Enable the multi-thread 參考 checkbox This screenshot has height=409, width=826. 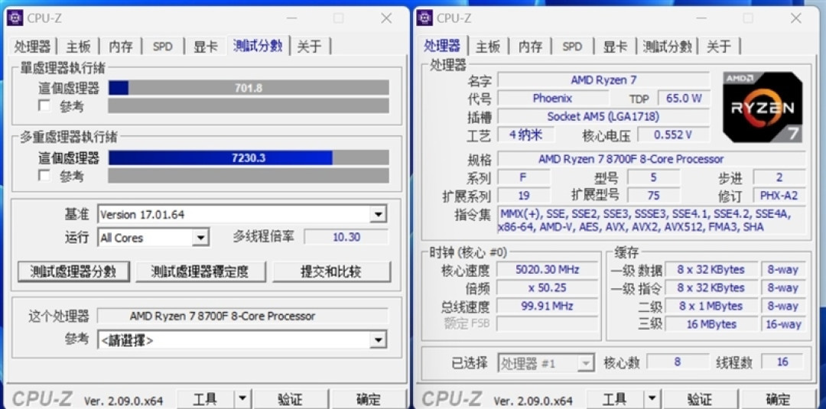click(x=45, y=175)
